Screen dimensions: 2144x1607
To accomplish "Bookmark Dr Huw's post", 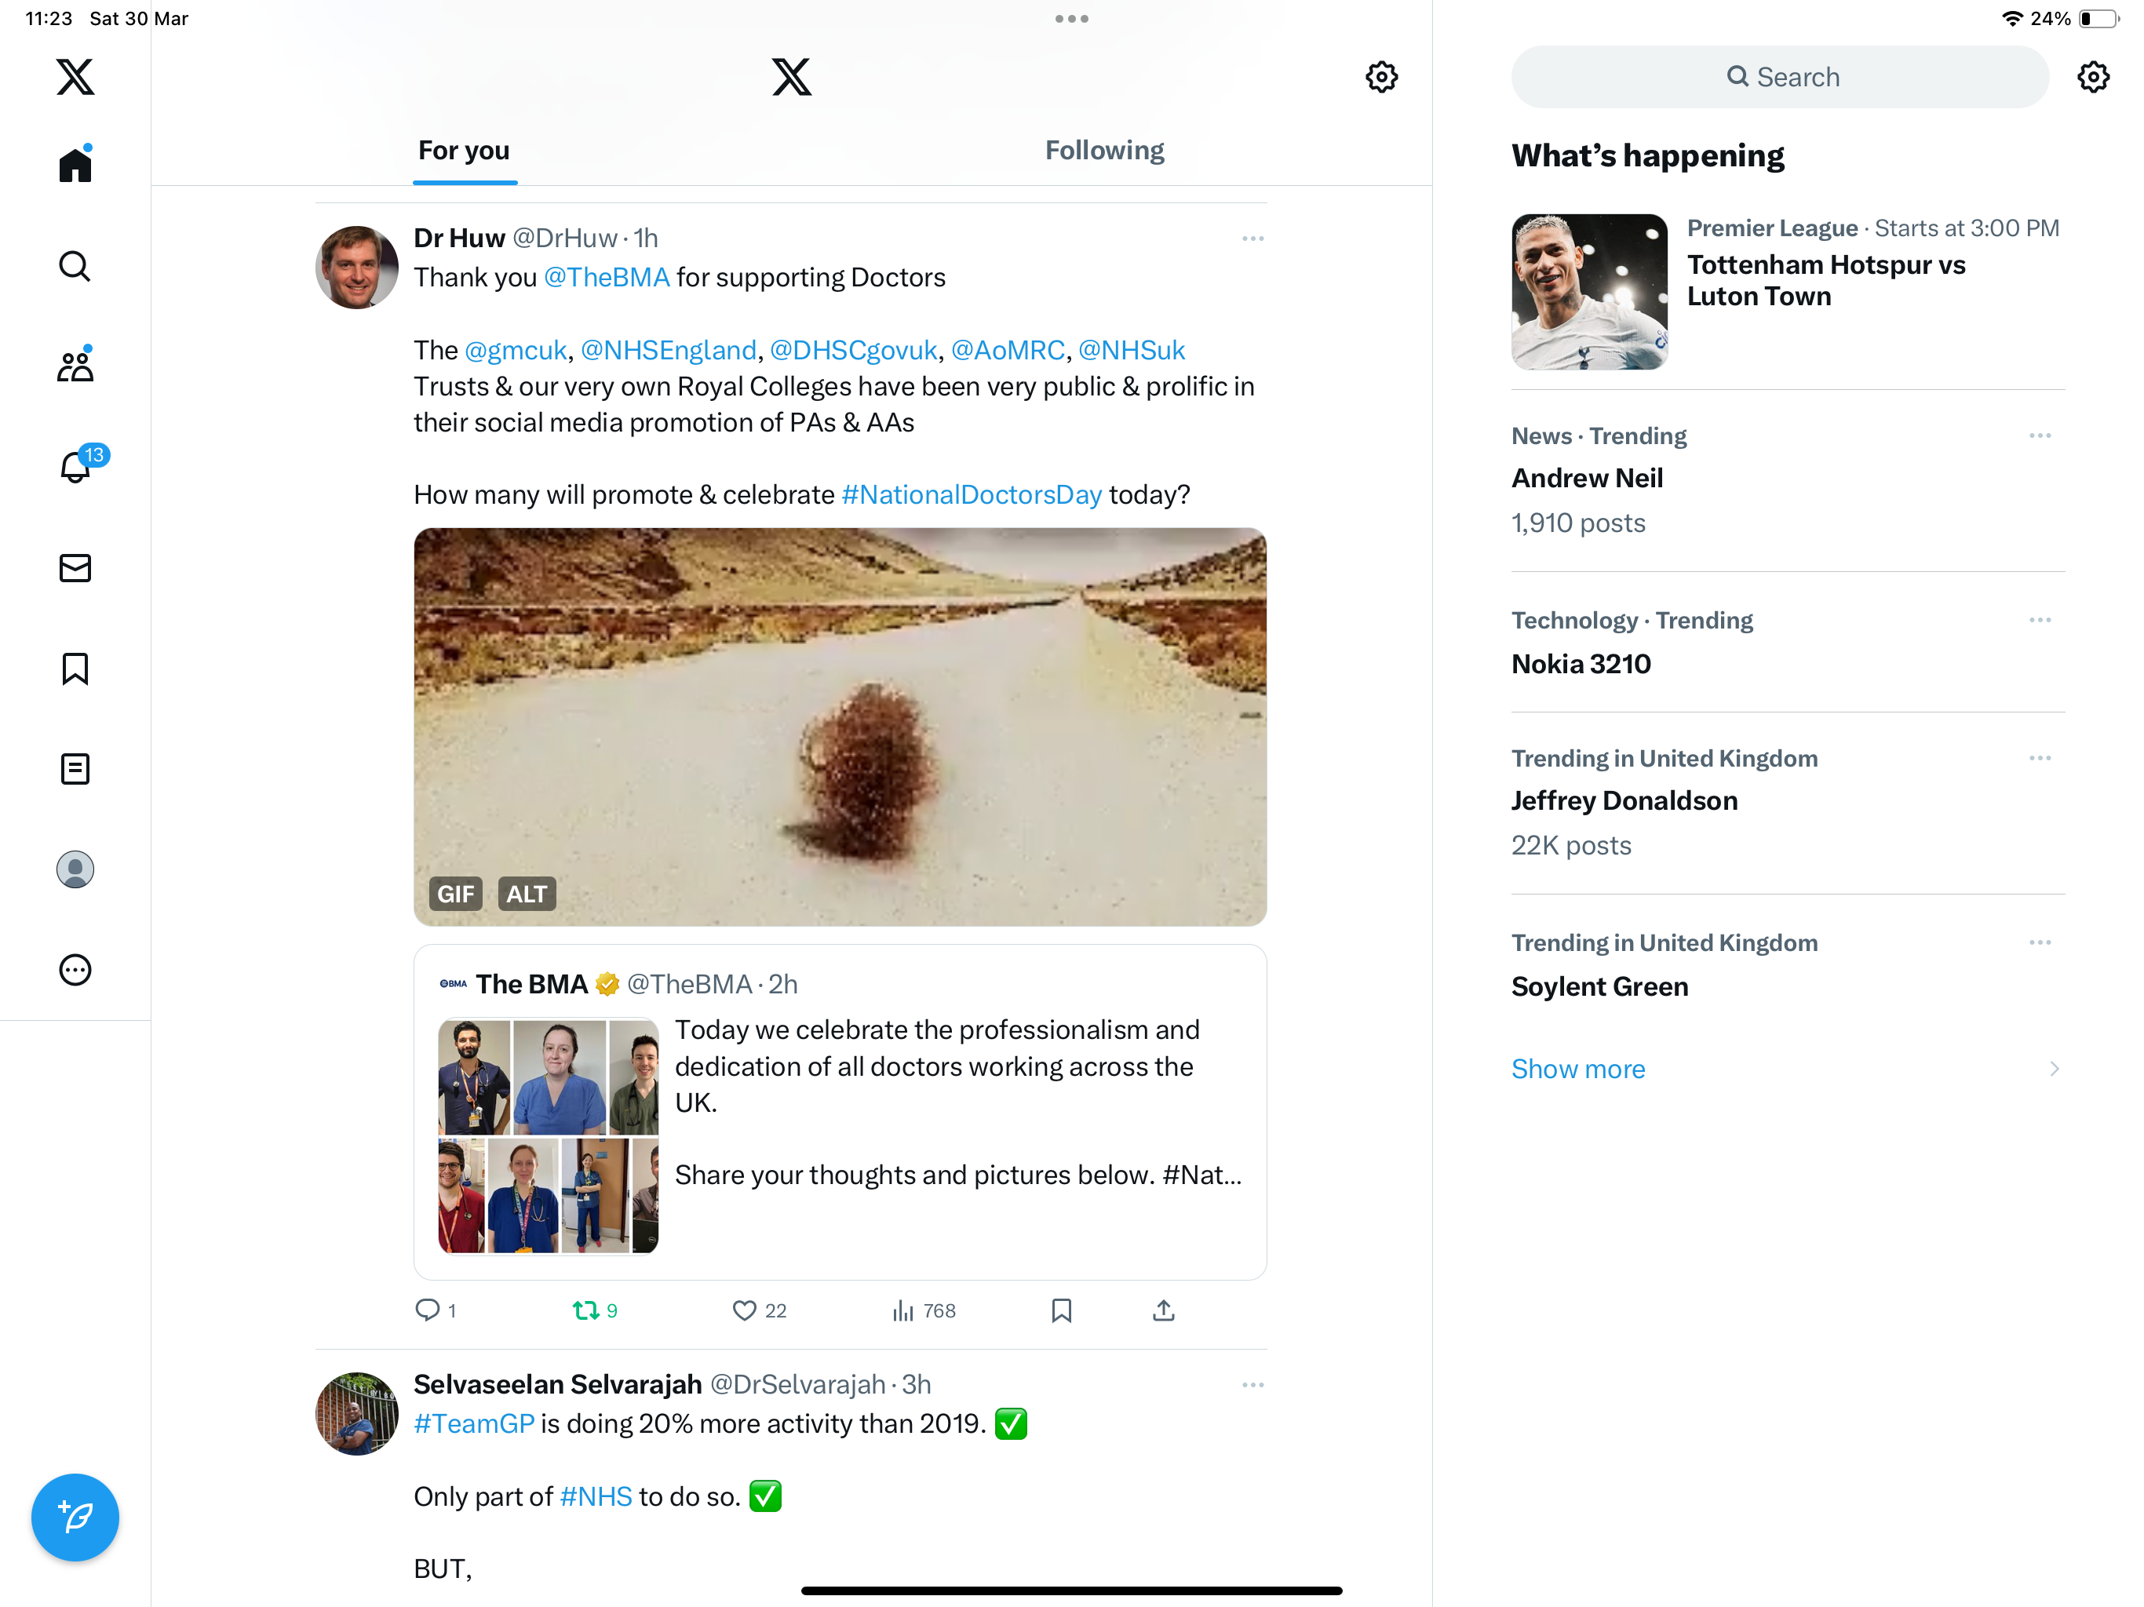I will (1061, 1310).
